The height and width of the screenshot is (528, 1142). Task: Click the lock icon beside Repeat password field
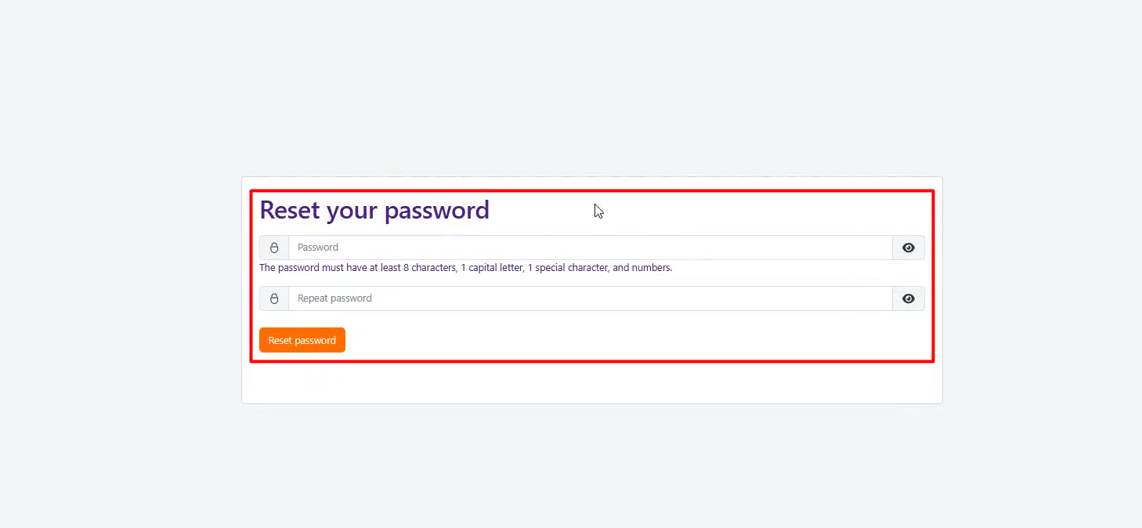point(274,298)
